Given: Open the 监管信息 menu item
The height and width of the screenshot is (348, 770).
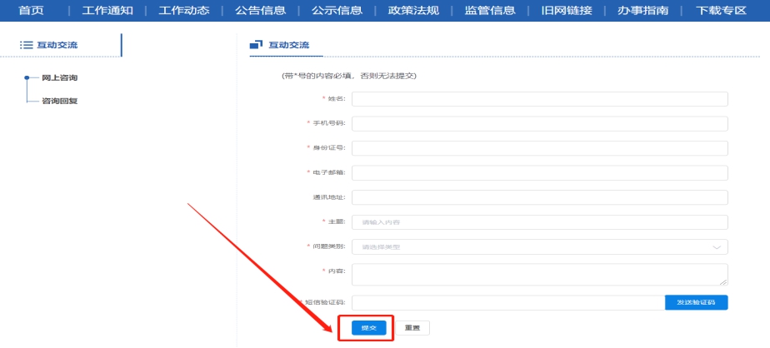Looking at the screenshot, I should [490, 10].
